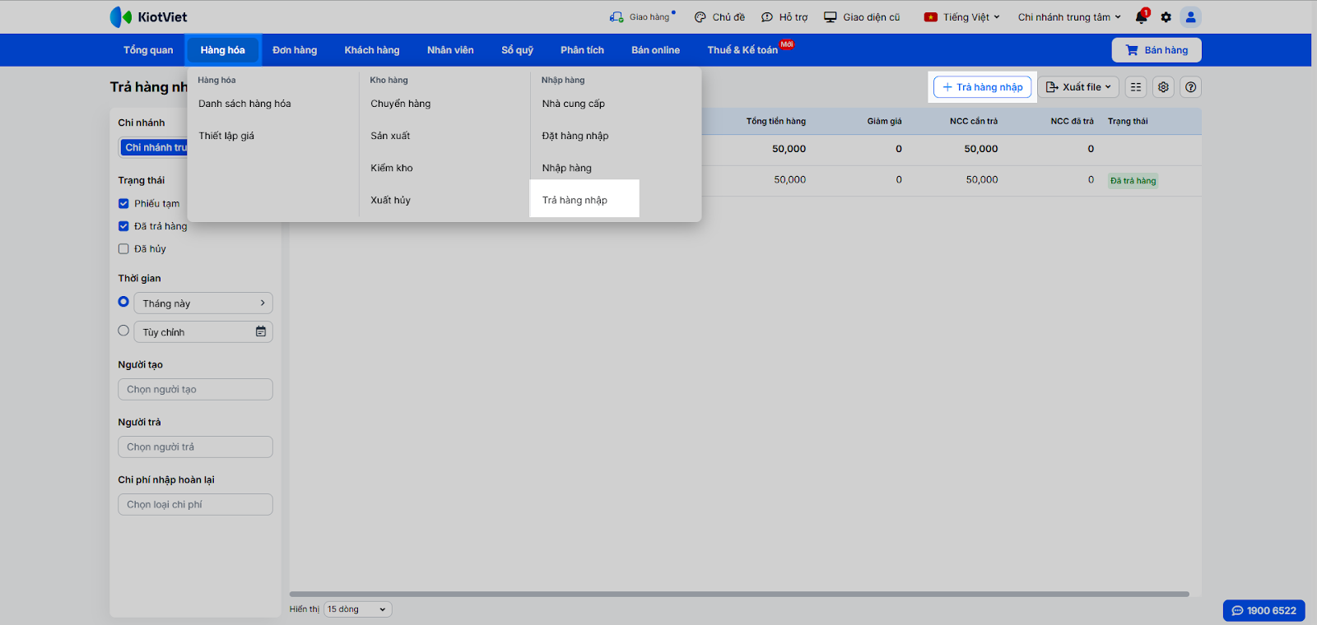Go to the Khách hàng tab
Viewport: 1317px width, 625px height.
[372, 50]
